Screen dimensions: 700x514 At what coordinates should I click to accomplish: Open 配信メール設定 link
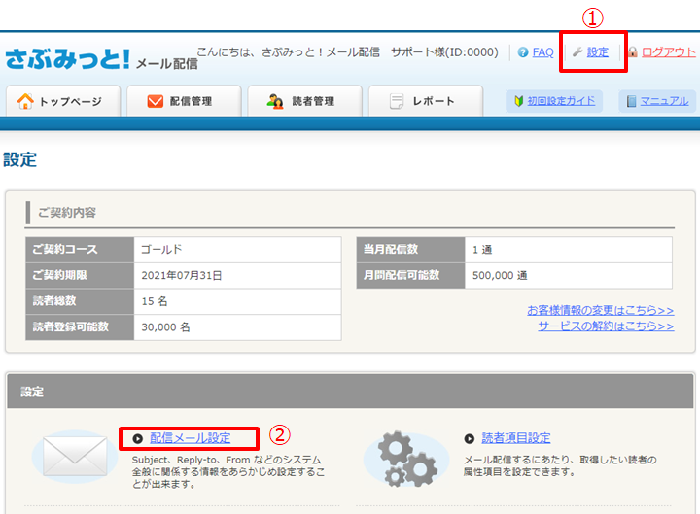191,438
